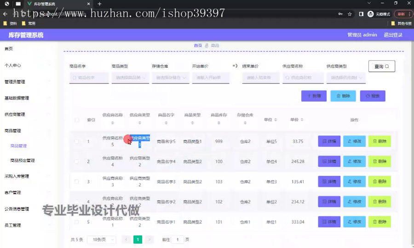The image size is (414, 248).
Task: Open 客户管理 sidebar menu
Action: 28,192
